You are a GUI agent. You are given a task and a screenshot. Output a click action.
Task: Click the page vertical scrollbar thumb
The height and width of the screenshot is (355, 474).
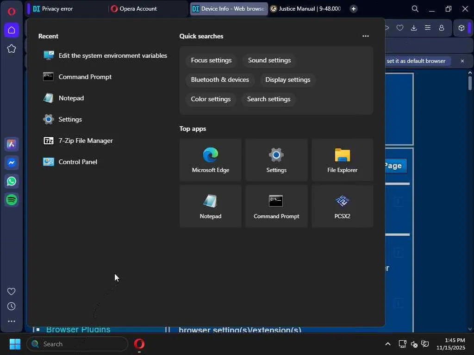click(x=470, y=83)
